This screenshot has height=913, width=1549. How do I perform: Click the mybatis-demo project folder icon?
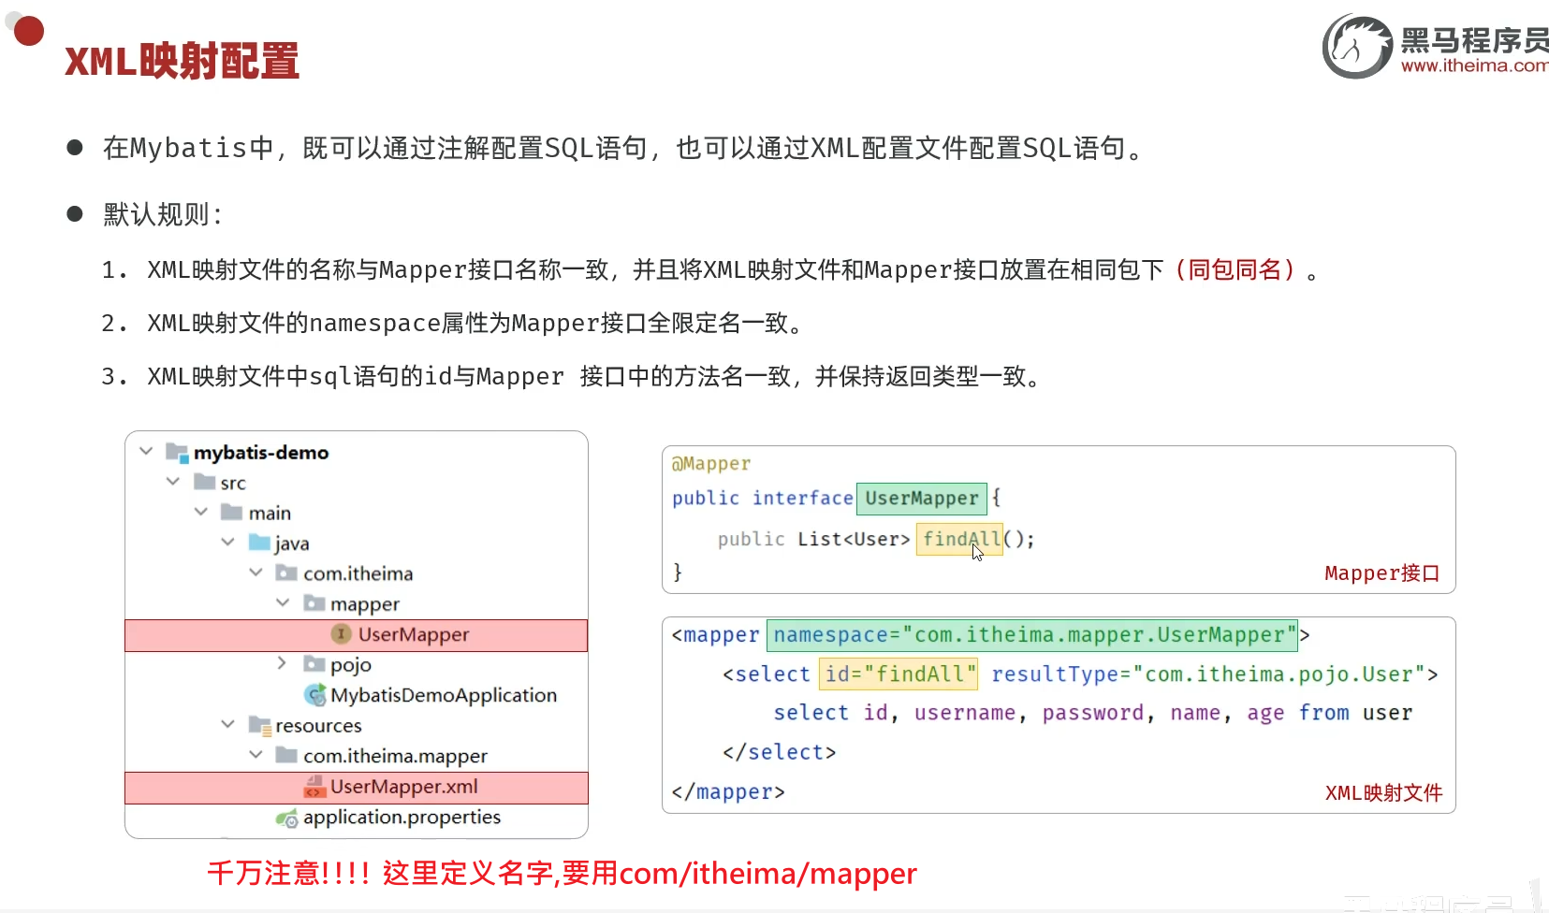pos(177,453)
